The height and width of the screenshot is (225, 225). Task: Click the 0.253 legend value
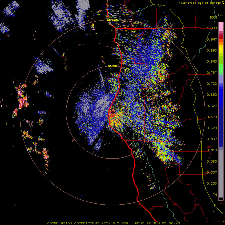point(212,183)
